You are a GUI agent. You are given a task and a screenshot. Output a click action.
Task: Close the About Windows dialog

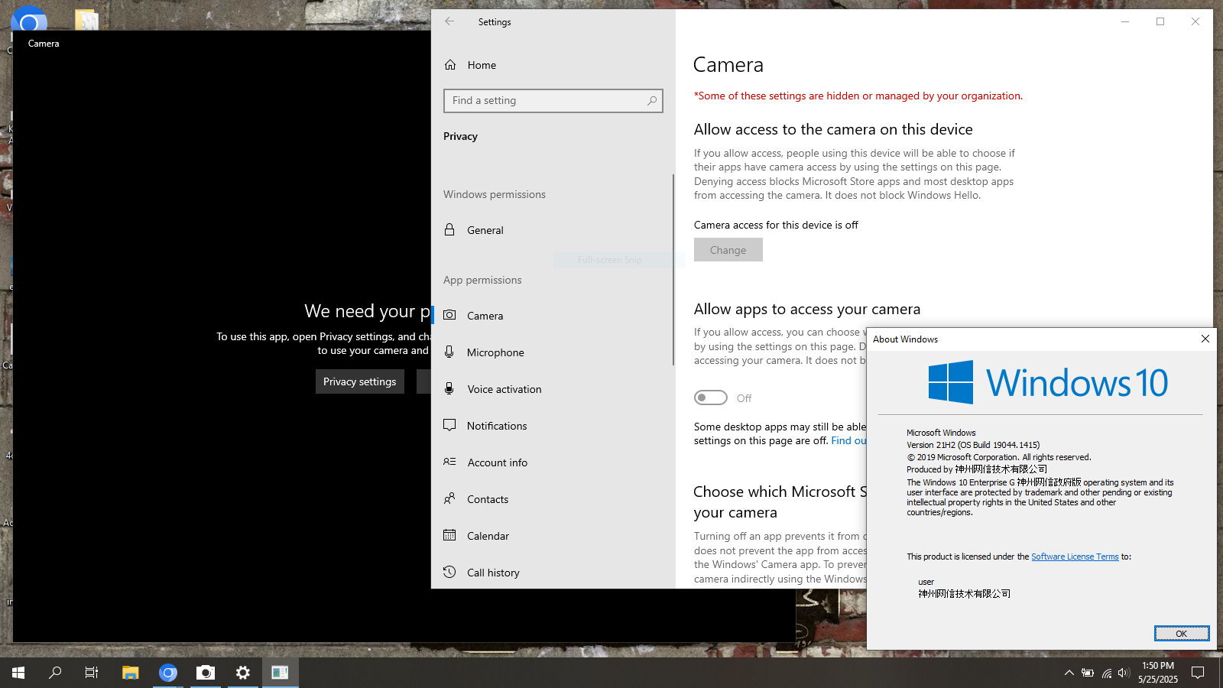[1205, 339]
